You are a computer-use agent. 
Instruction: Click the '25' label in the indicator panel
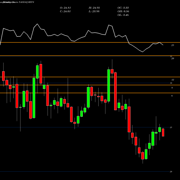tap(172, 45)
